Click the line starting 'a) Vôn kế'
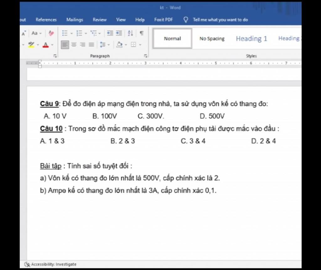 click(x=130, y=178)
